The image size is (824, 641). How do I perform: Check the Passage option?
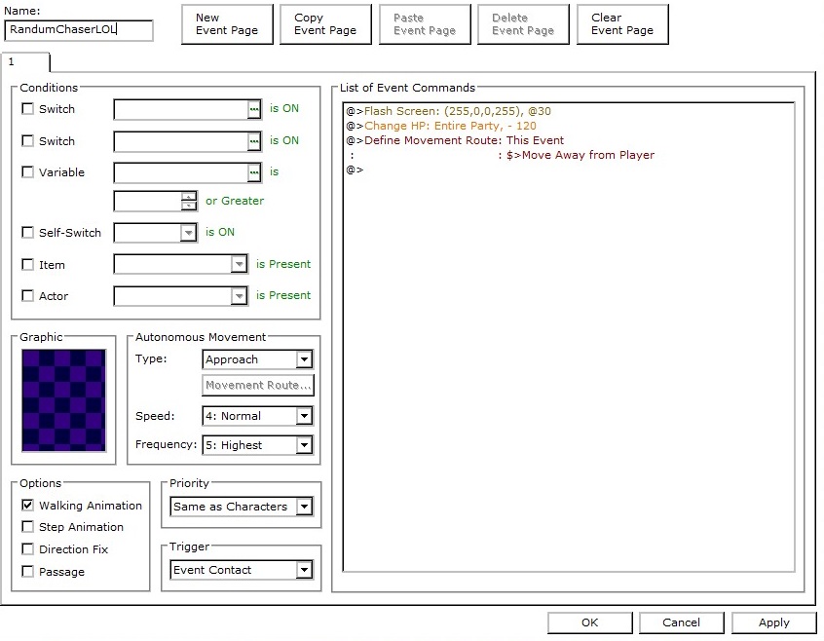click(x=27, y=571)
